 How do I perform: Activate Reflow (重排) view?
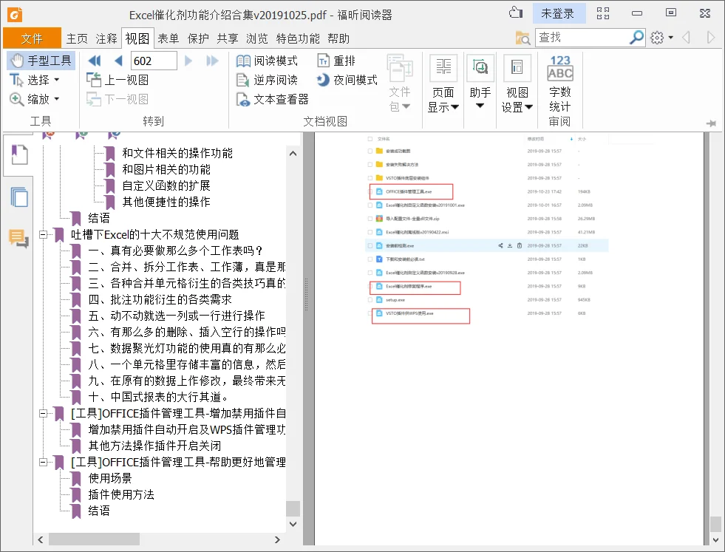336,61
